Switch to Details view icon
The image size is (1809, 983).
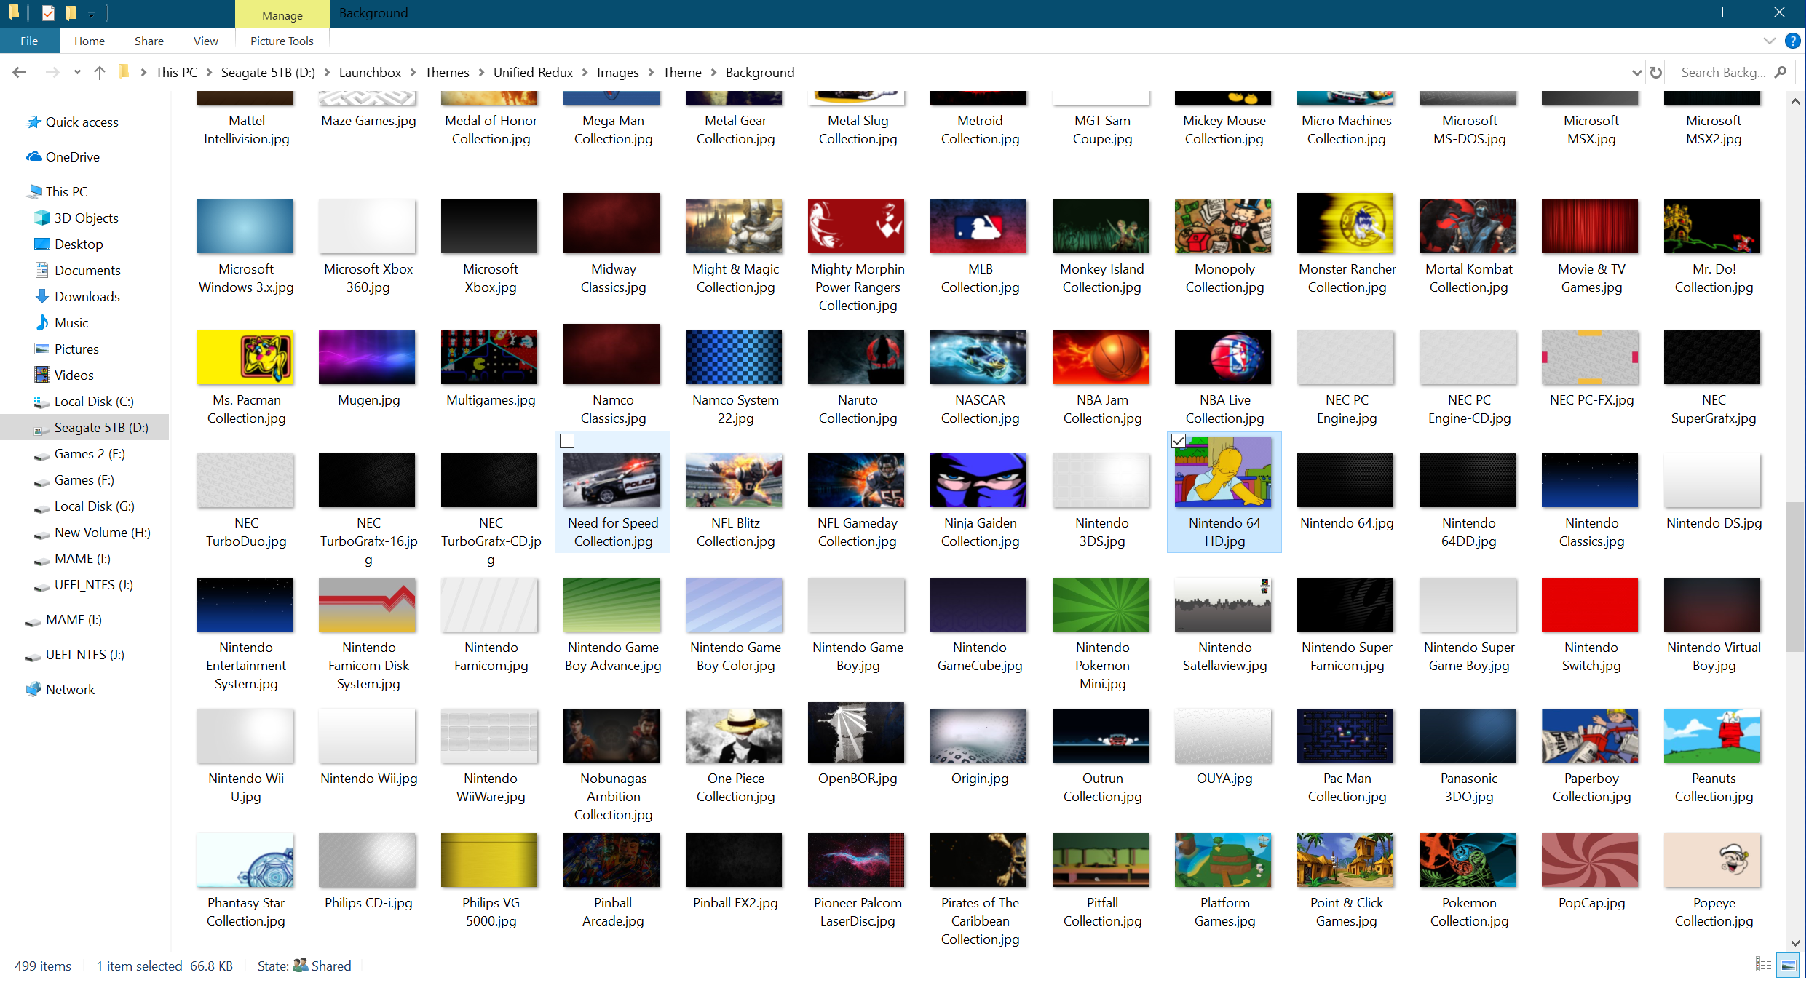click(1763, 965)
